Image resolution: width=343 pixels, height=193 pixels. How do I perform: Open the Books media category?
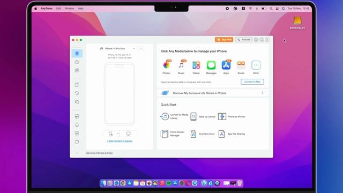click(x=241, y=67)
